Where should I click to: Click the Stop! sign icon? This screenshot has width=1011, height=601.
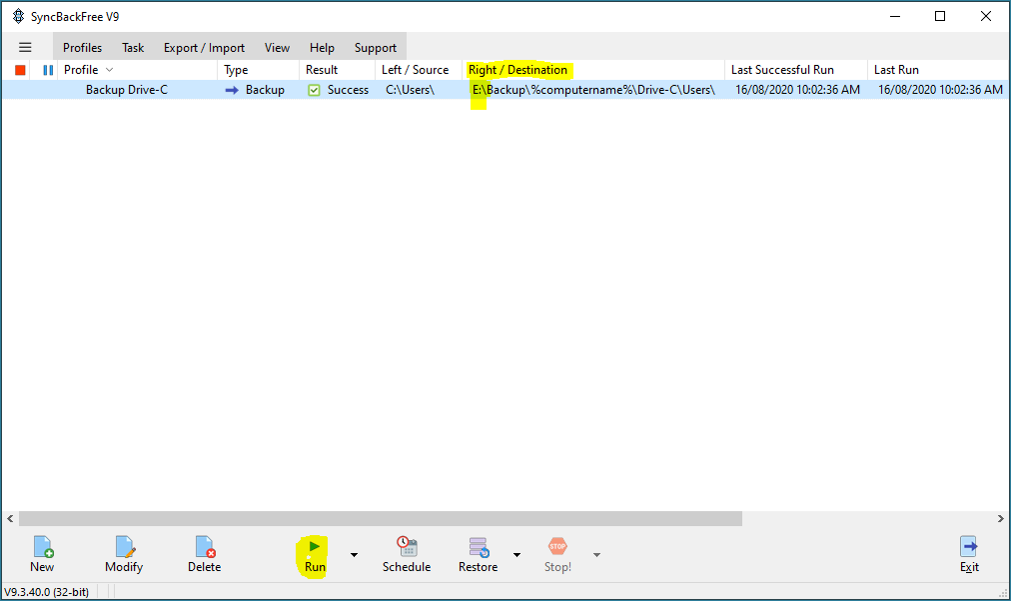557,547
